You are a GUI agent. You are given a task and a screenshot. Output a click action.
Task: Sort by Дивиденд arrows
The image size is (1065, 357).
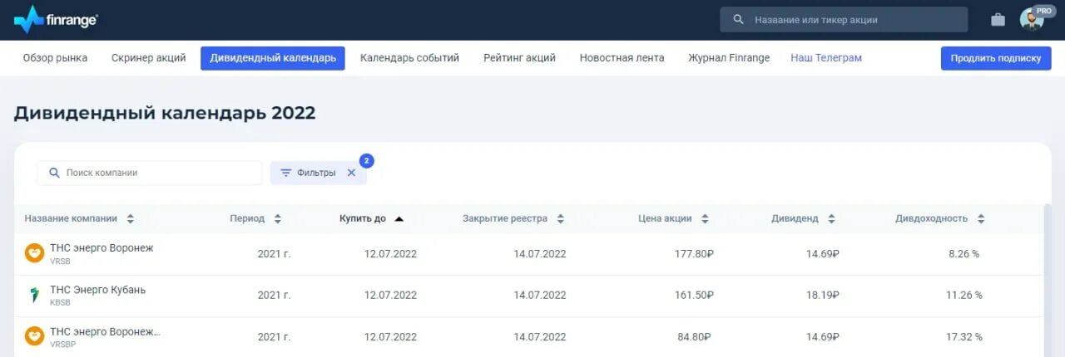pyautogui.click(x=831, y=218)
